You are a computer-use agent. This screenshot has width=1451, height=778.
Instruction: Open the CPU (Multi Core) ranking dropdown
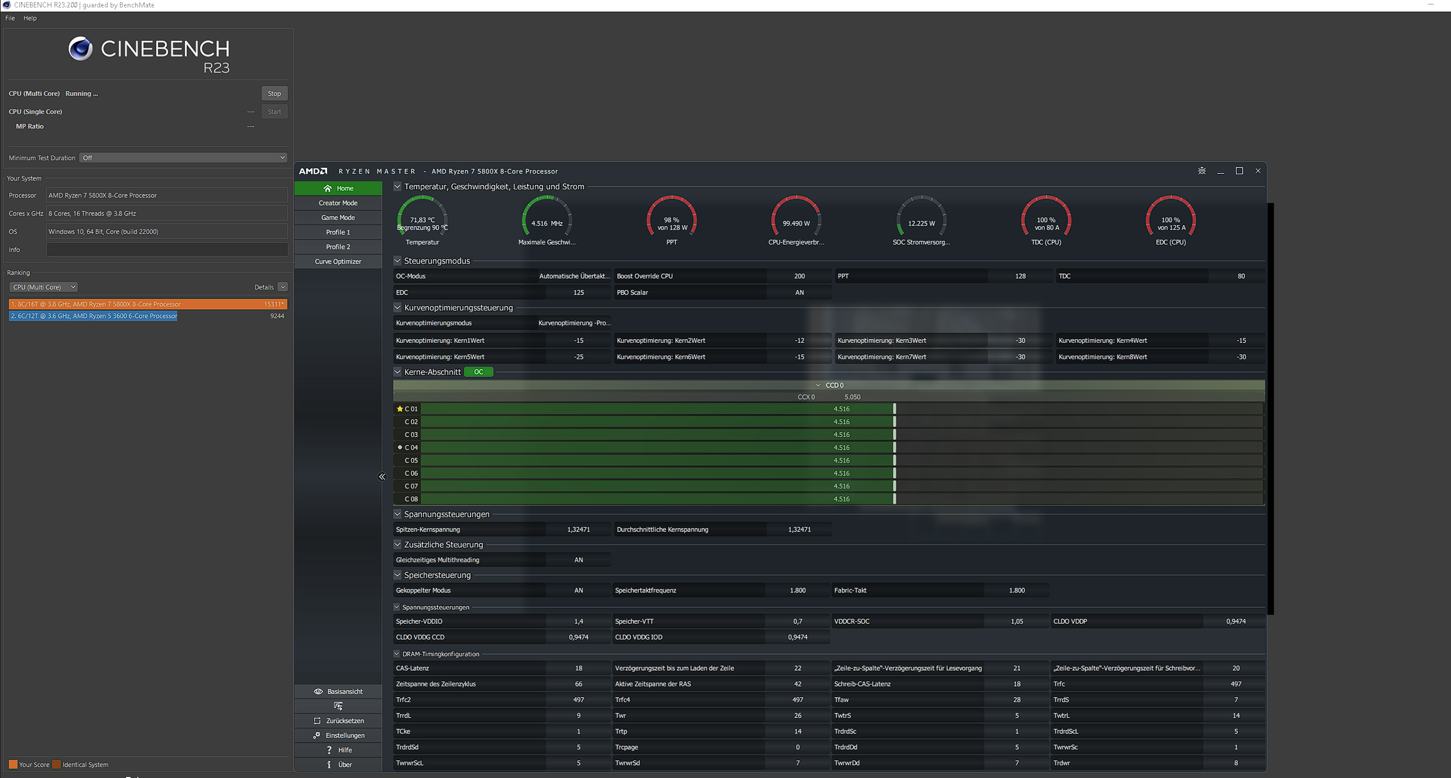(43, 287)
